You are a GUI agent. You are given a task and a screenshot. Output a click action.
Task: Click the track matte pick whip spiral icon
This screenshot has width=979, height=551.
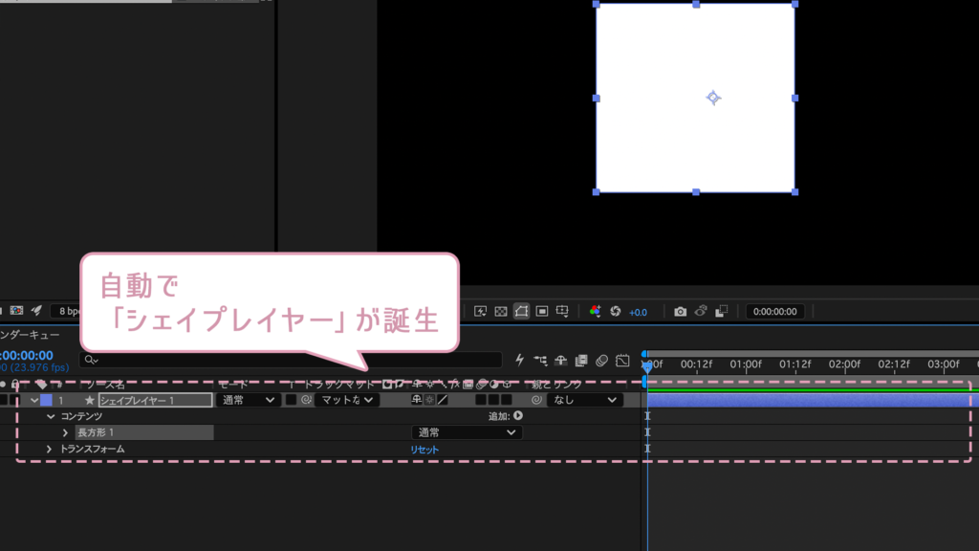tap(306, 400)
